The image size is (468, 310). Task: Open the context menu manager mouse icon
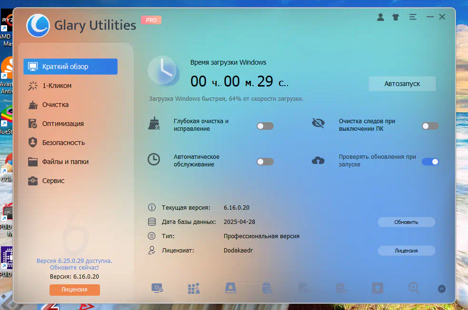pos(267,288)
